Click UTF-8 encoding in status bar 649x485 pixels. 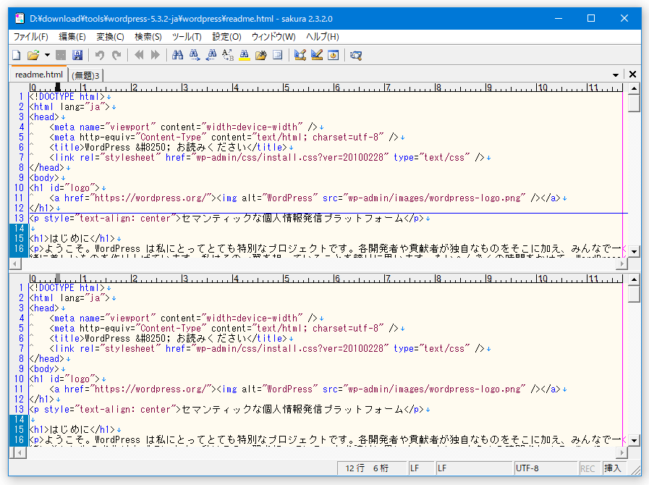pos(545,468)
